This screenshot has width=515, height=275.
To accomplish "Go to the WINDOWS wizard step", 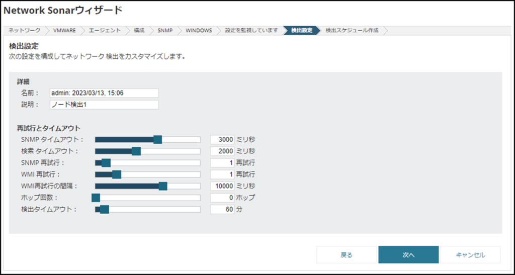I will 199,31.
